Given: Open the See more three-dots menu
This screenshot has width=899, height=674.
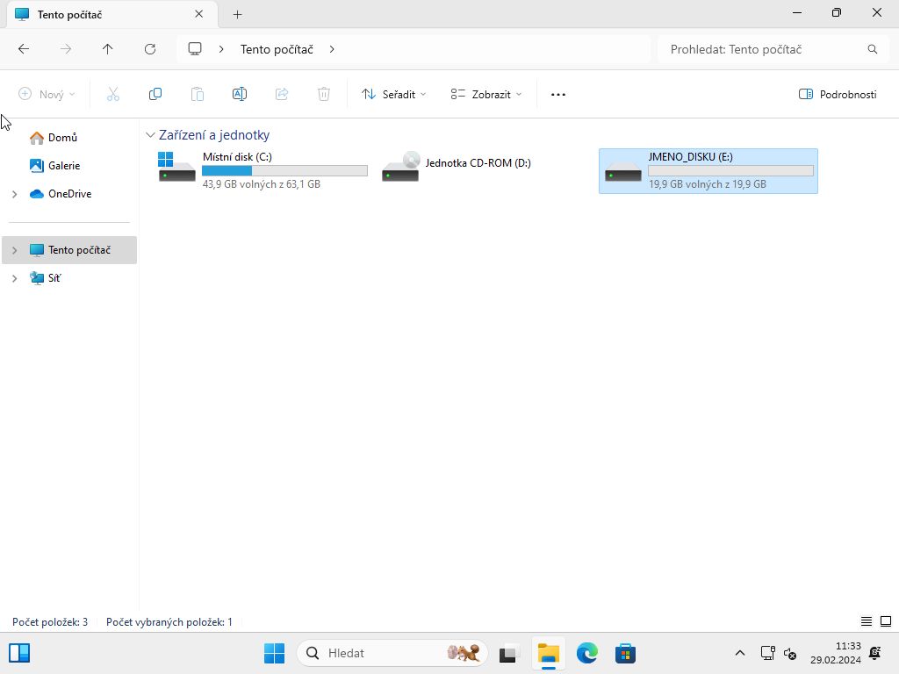Looking at the screenshot, I should (x=558, y=94).
